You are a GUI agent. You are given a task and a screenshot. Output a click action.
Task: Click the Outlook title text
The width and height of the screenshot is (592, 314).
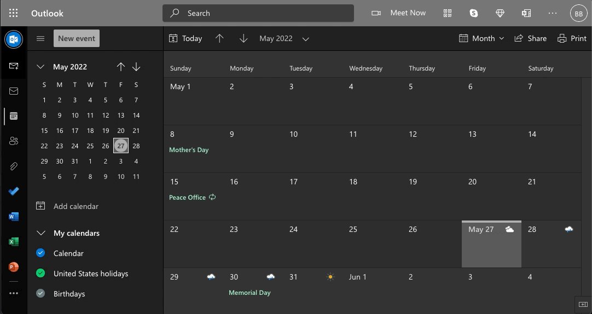click(47, 13)
